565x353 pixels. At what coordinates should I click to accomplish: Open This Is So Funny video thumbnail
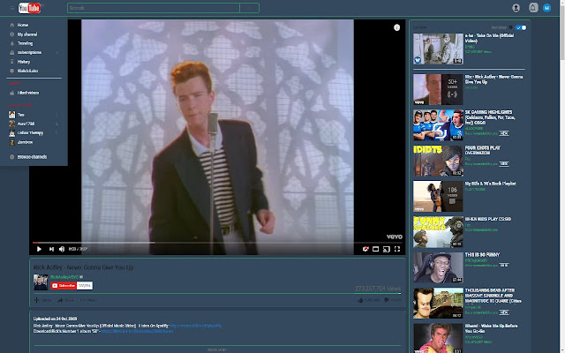click(x=438, y=267)
